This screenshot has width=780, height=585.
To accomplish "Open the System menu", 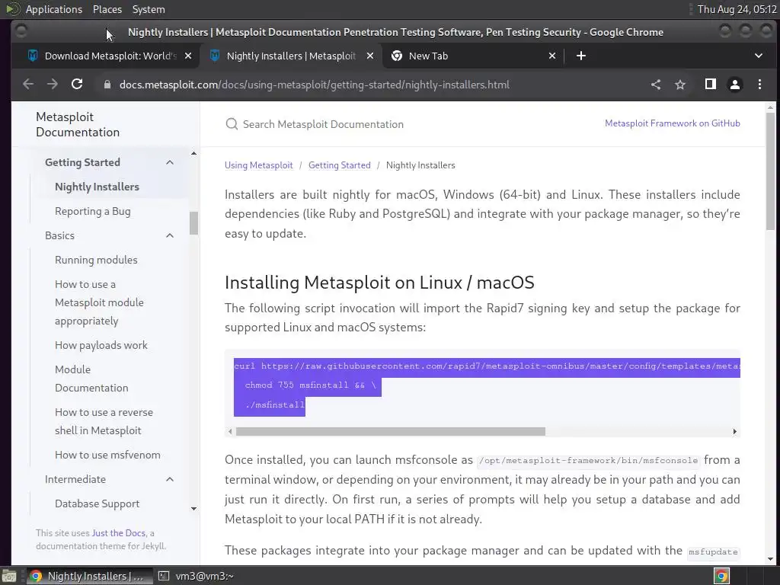I will point(149,9).
